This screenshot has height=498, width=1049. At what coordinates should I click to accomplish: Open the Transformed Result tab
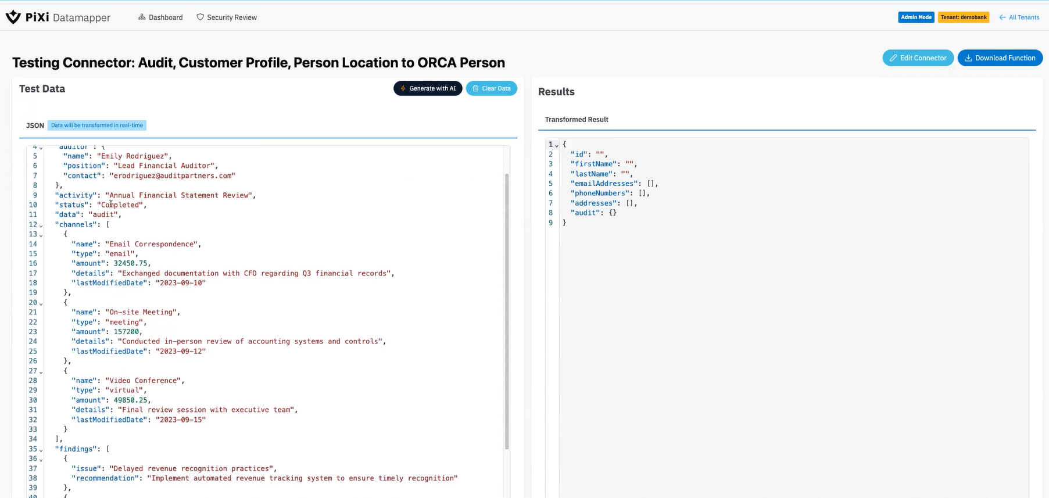point(577,120)
